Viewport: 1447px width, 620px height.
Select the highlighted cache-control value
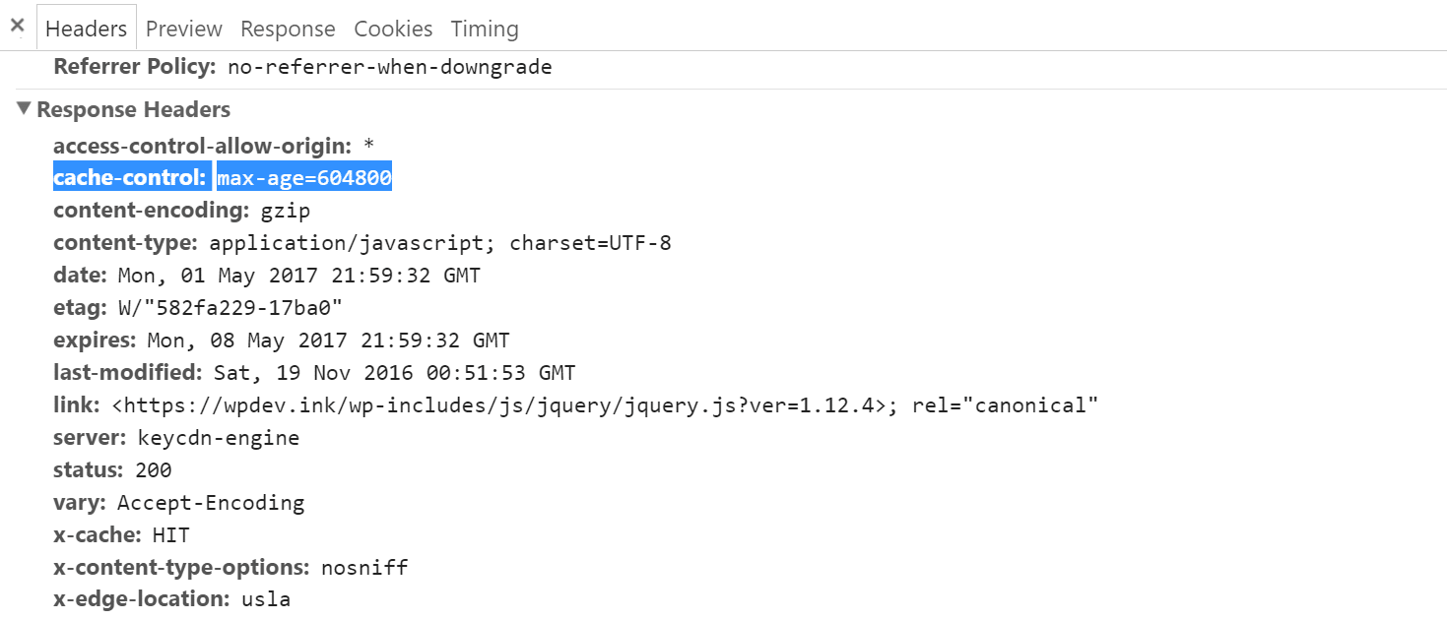coord(303,177)
